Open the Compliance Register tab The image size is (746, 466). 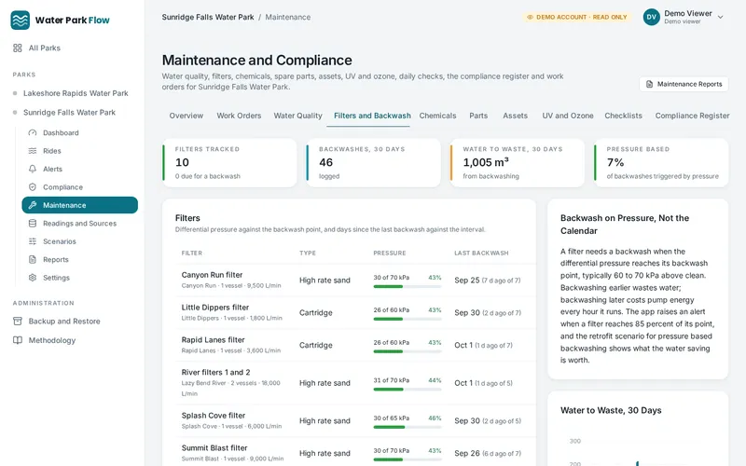tap(692, 116)
